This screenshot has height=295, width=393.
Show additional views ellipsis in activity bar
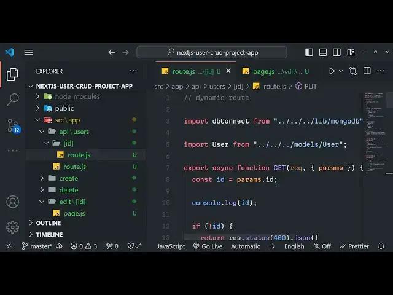click(x=12, y=151)
